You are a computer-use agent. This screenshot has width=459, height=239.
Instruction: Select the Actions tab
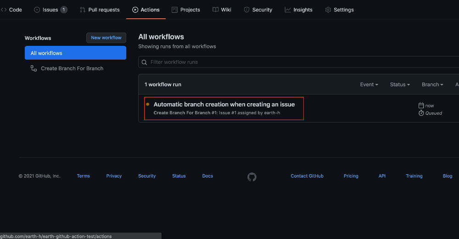146,10
